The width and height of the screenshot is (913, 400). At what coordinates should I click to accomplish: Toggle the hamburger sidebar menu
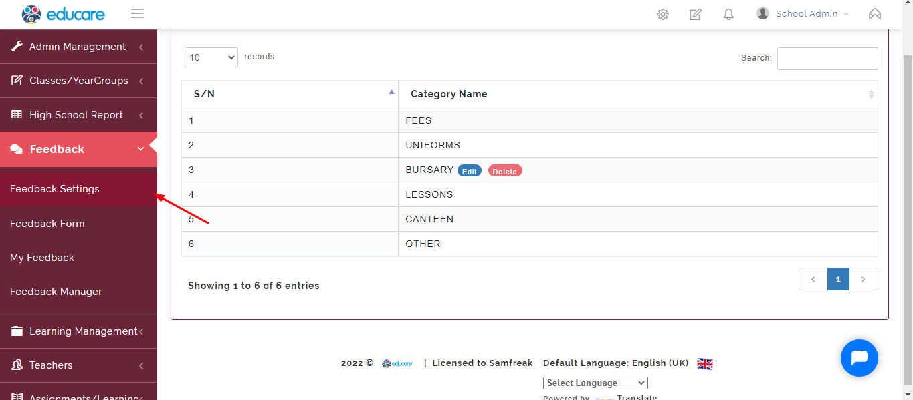tap(137, 14)
